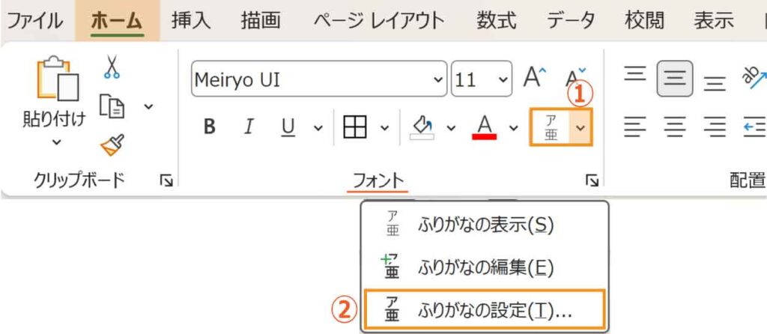
Task: Switch to the 挿入 tab
Action: pos(190,20)
